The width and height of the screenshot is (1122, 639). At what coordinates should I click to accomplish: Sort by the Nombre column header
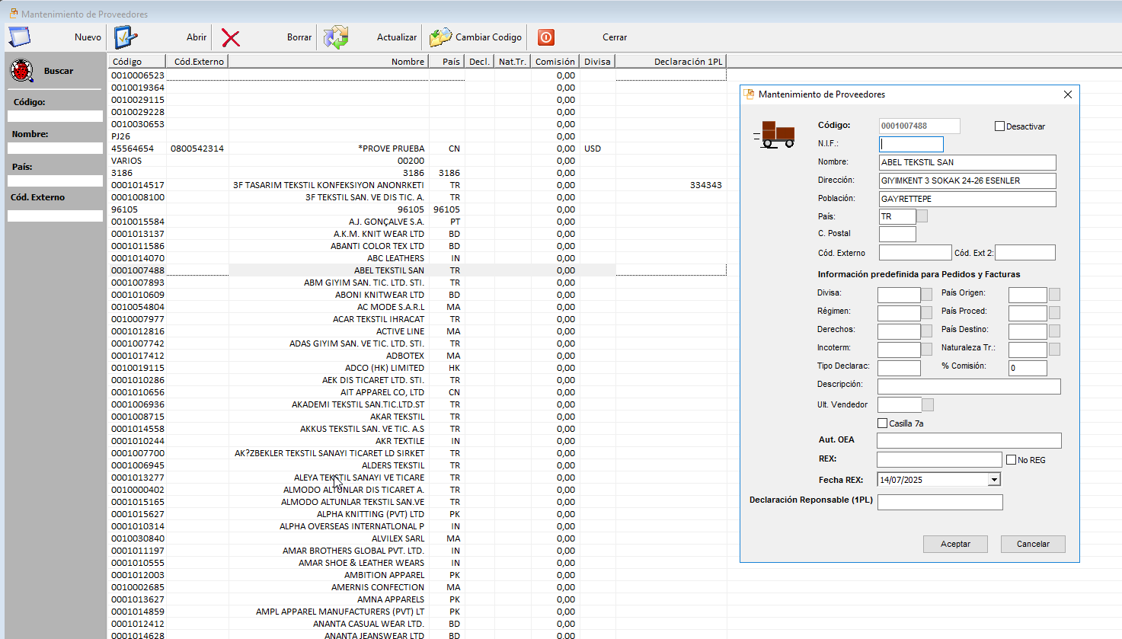click(x=408, y=62)
